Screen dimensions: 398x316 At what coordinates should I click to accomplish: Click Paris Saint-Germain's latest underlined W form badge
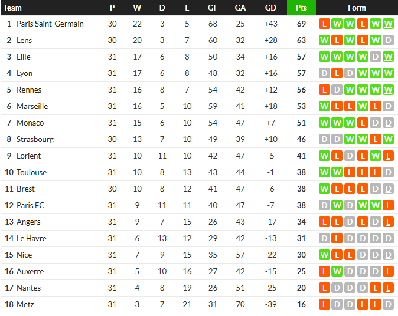point(388,24)
